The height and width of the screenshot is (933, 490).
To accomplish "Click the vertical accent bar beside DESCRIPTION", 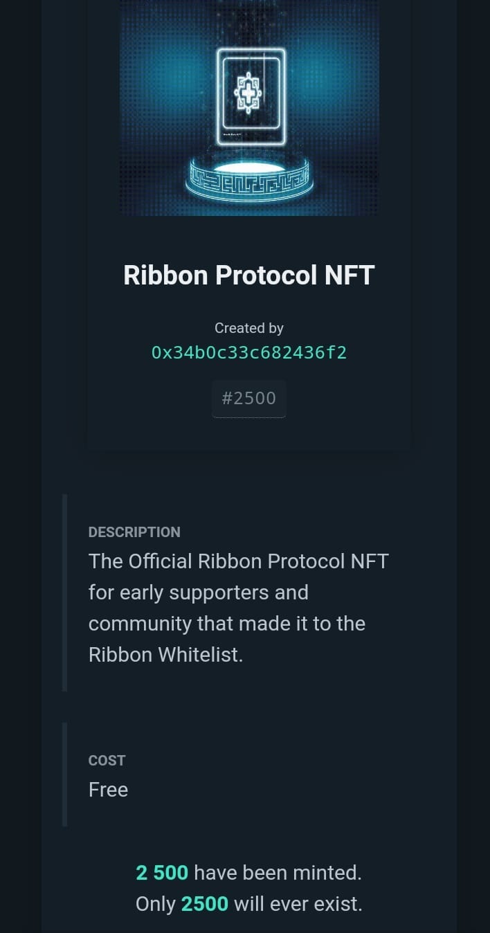I will click(x=64, y=592).
